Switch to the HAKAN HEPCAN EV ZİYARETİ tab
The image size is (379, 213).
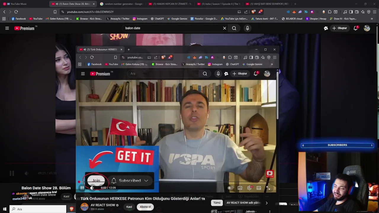point(170,4)
